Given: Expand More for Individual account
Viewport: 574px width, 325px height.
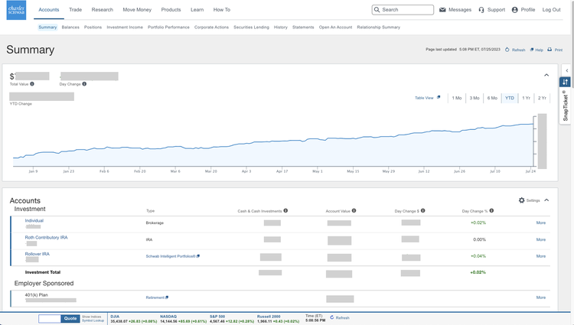Looking at the screenshot, I should pyautogui.click(x=541, y=223).
